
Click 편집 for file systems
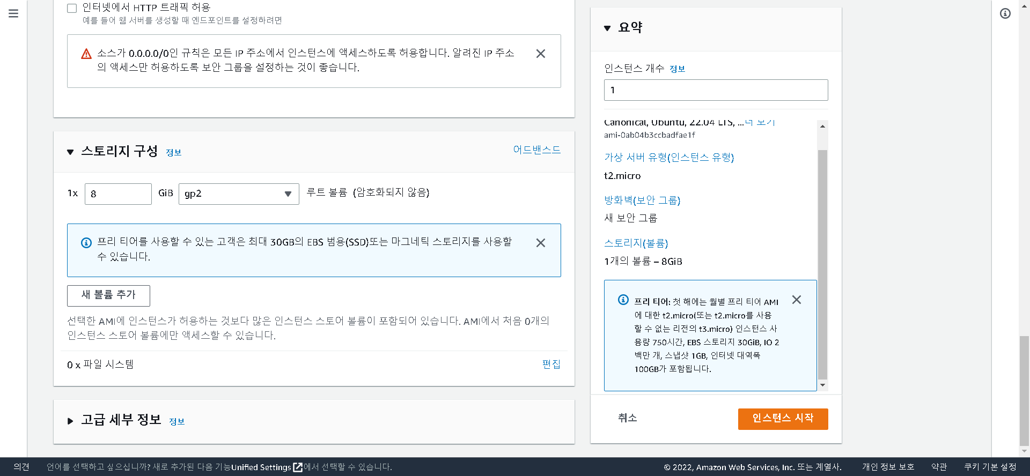pos(551,365)
